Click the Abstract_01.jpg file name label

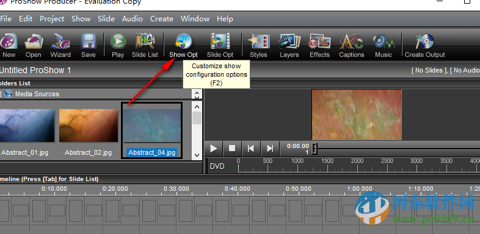pos(24,152)
